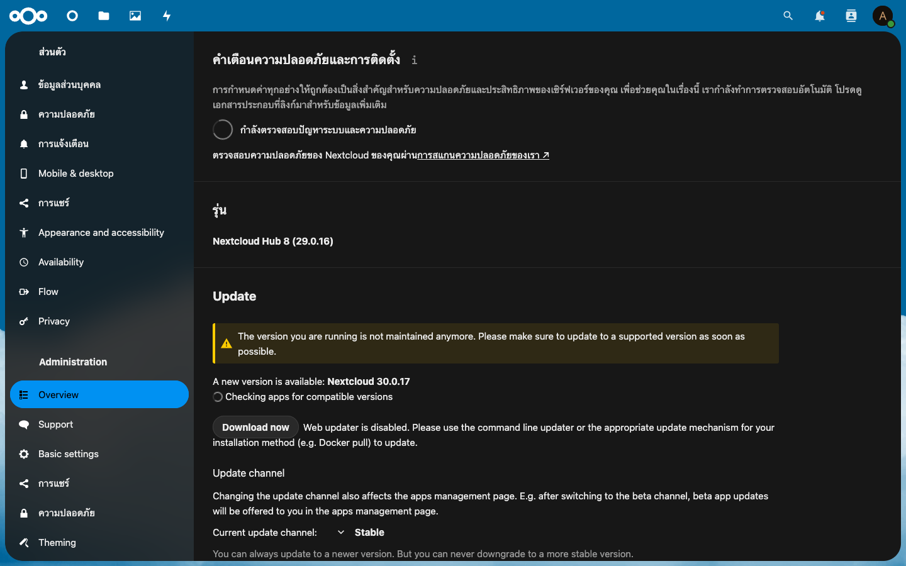The height and width of the screenshot is (566, 906).
Task: Open Privacy settings
Action: click(x=99, y=321)
